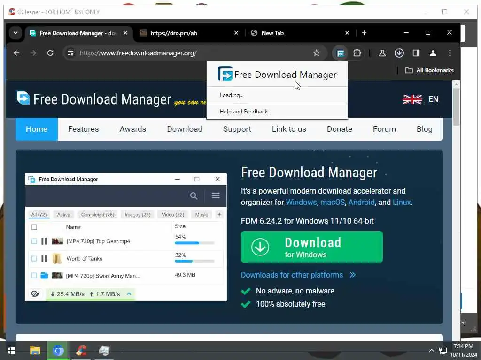481x360 pixels.
Task: Follow the Linux platform link
Action: click(x=402, y=202)
